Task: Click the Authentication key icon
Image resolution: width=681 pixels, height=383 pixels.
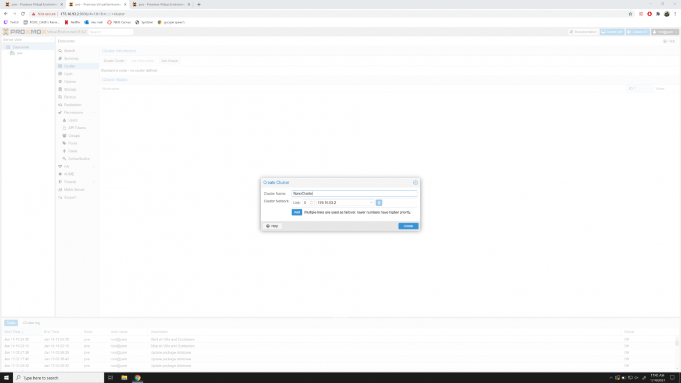Action: pos(64,159)
